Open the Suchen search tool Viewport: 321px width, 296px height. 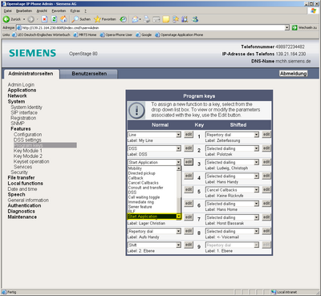coord(81,19)
